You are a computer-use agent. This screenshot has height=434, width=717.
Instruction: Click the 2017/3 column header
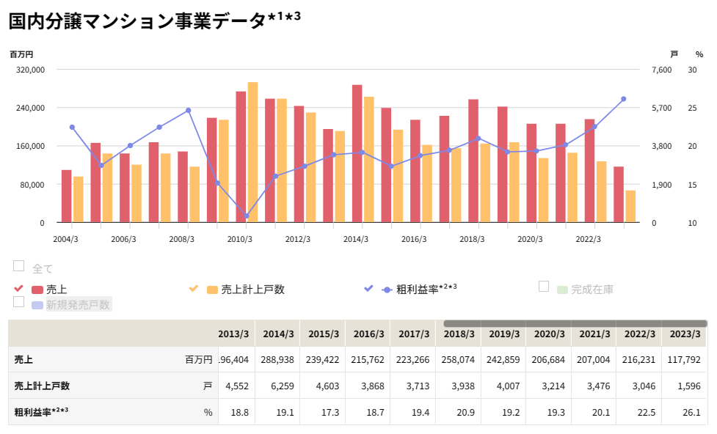(x=414, y=334)
